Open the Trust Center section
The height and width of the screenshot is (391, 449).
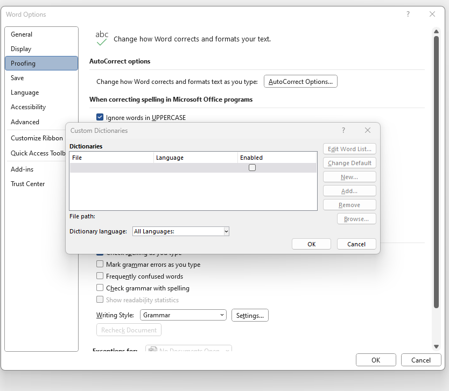[x=27, y=183]
